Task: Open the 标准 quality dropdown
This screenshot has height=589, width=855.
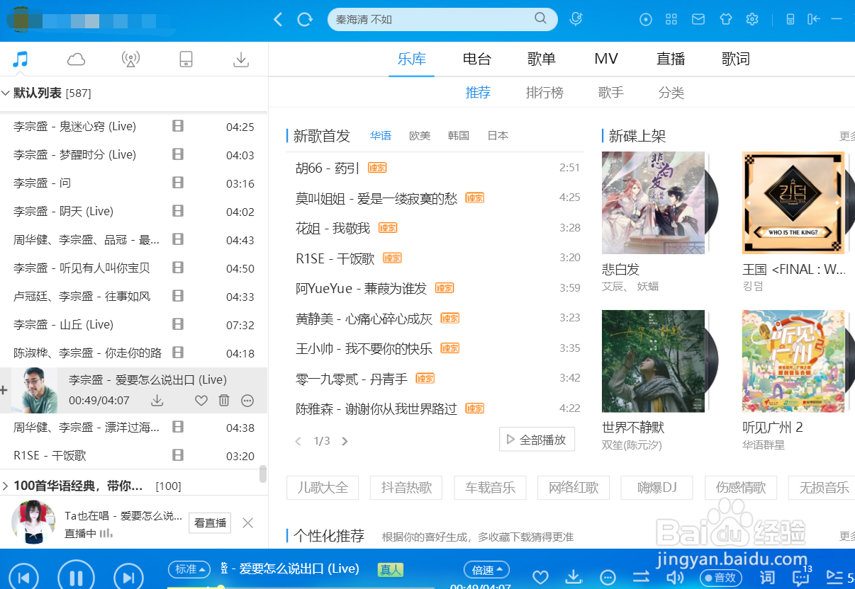Action: (x=189, y=569)
